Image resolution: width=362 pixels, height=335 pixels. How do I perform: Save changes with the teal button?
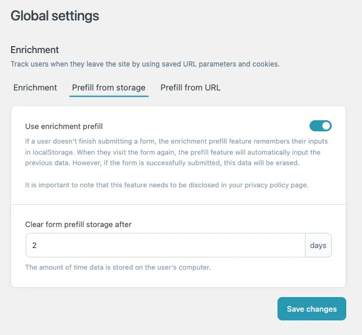click(311, 309)
